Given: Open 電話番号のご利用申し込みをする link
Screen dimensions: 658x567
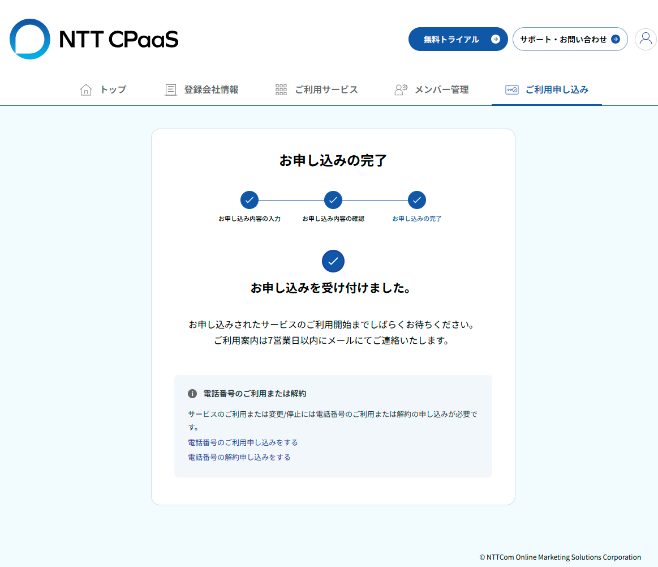Looking at the screenshot, I should tap(243, 442).
